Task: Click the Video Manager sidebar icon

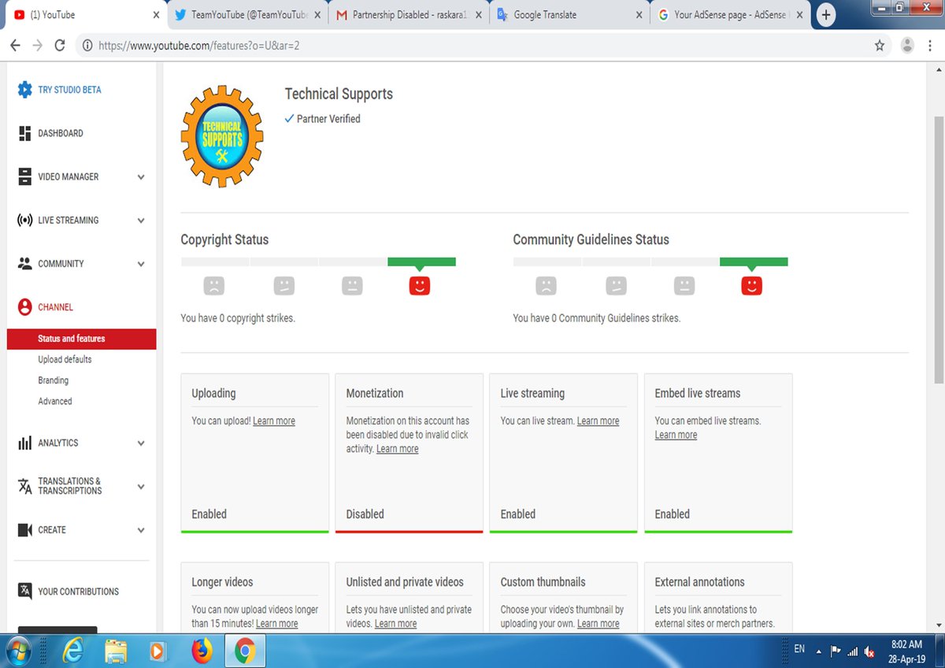Action: [25, 176]
